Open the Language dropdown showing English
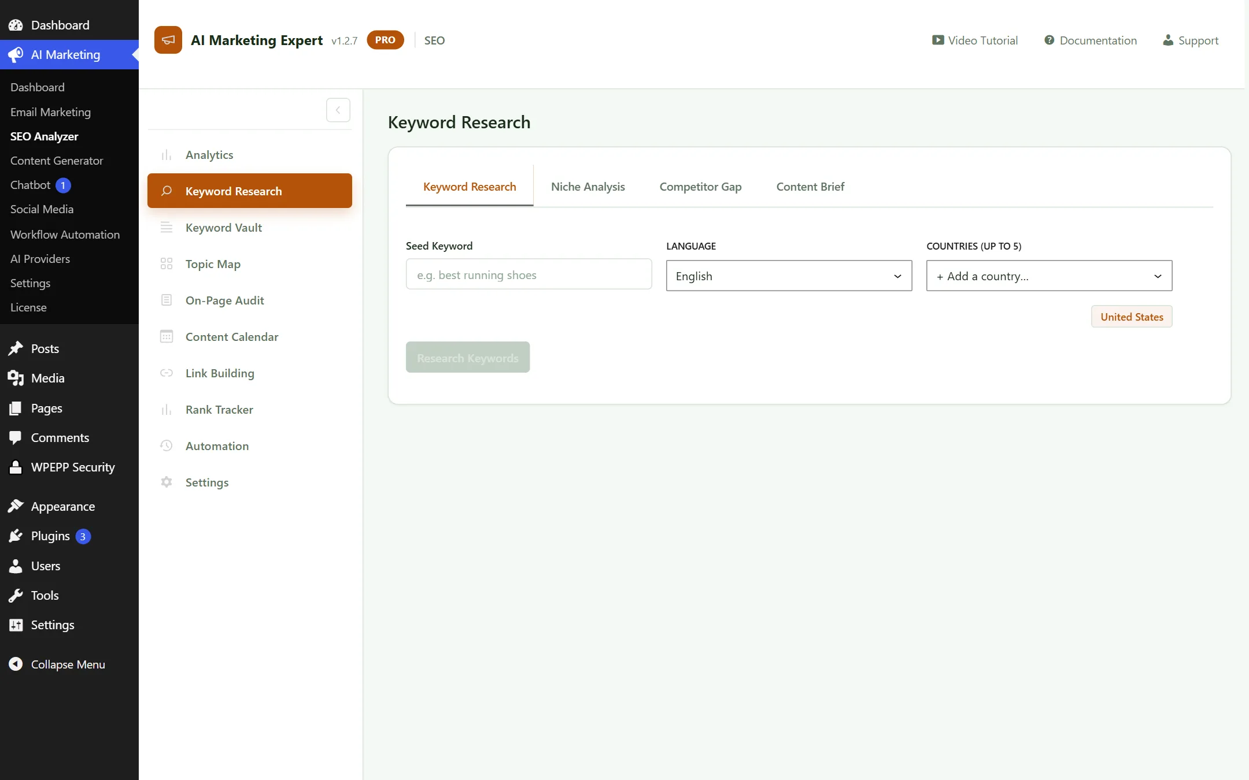The image size is (1249, 780). (789, 276)
